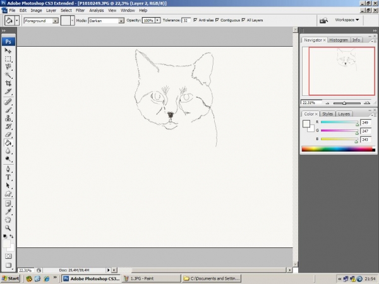Image resolution: width=379 pixels, height=284 pixels.
Task: Swap foreground and background colors icon
Action: point(11,236)
